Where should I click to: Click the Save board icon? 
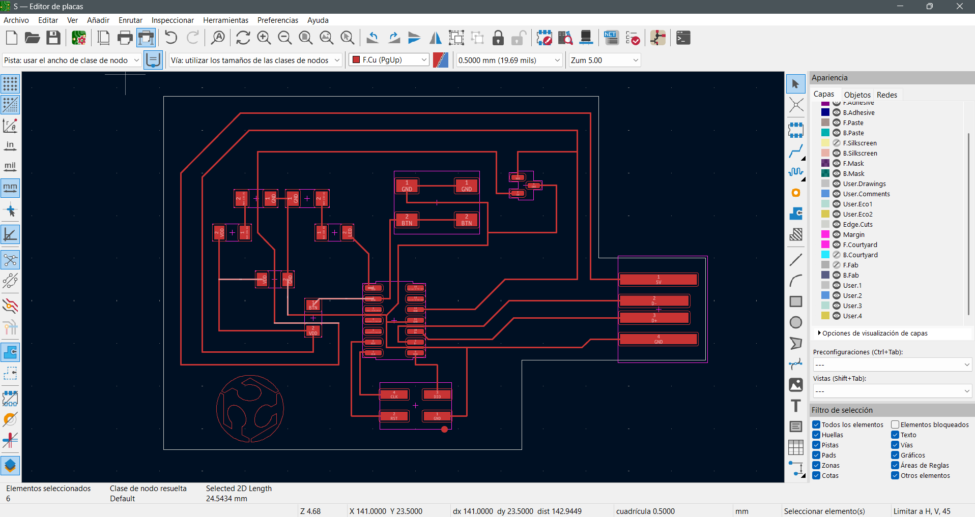click(x=53, y=38)
